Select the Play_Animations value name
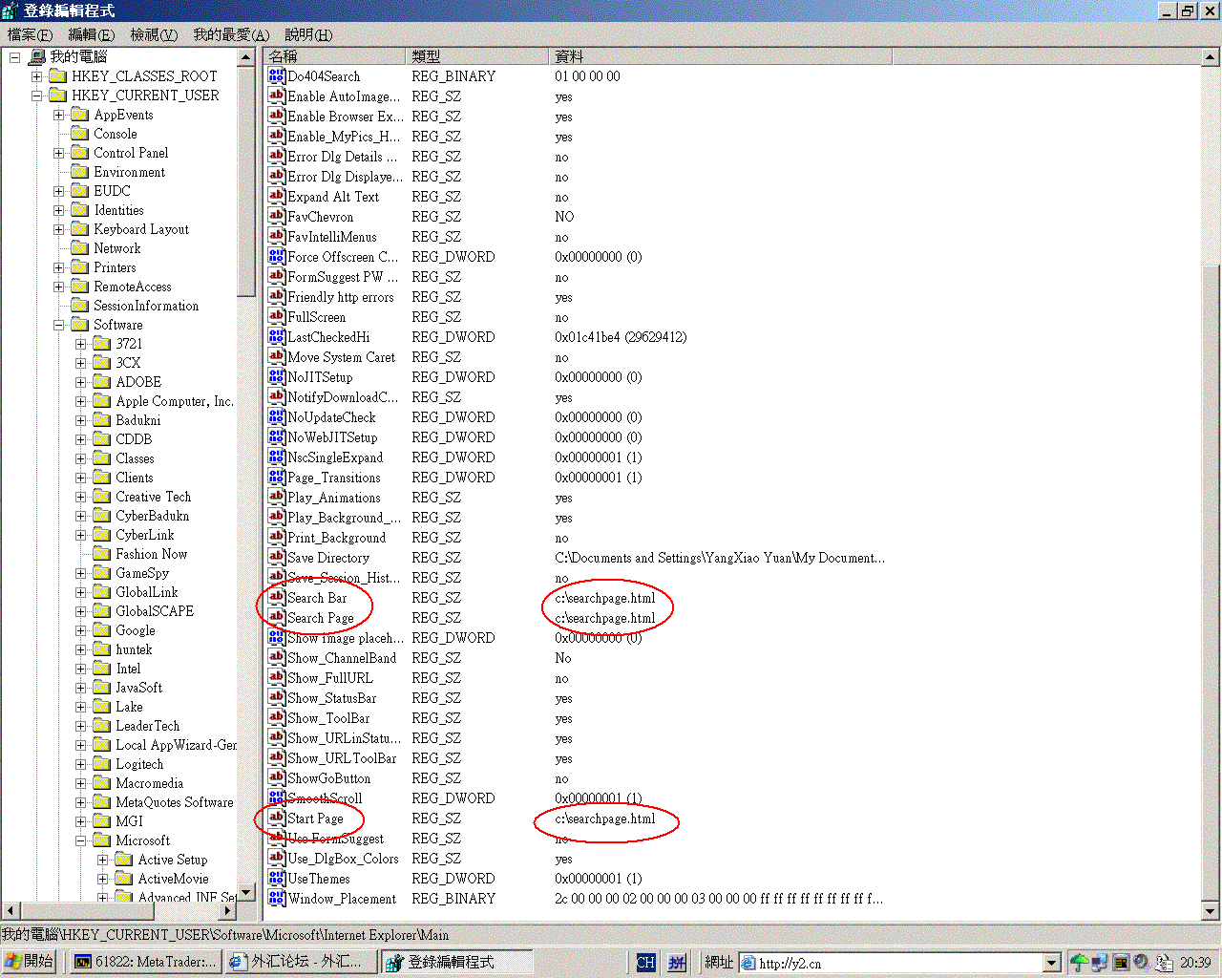 pos(334,498)
